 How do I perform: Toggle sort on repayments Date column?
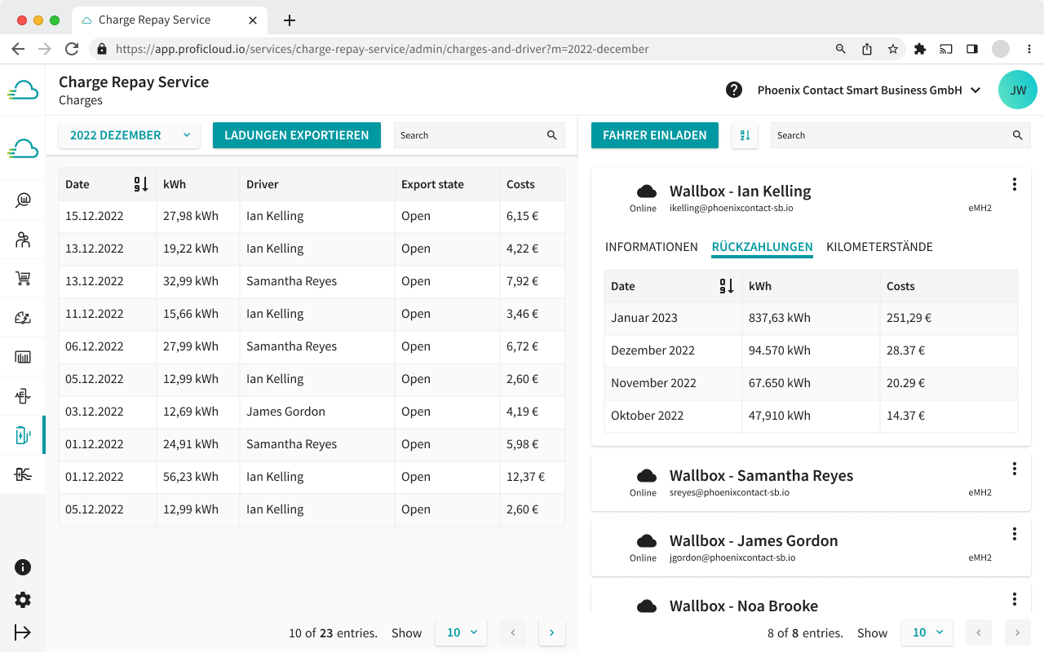[726, 286]
